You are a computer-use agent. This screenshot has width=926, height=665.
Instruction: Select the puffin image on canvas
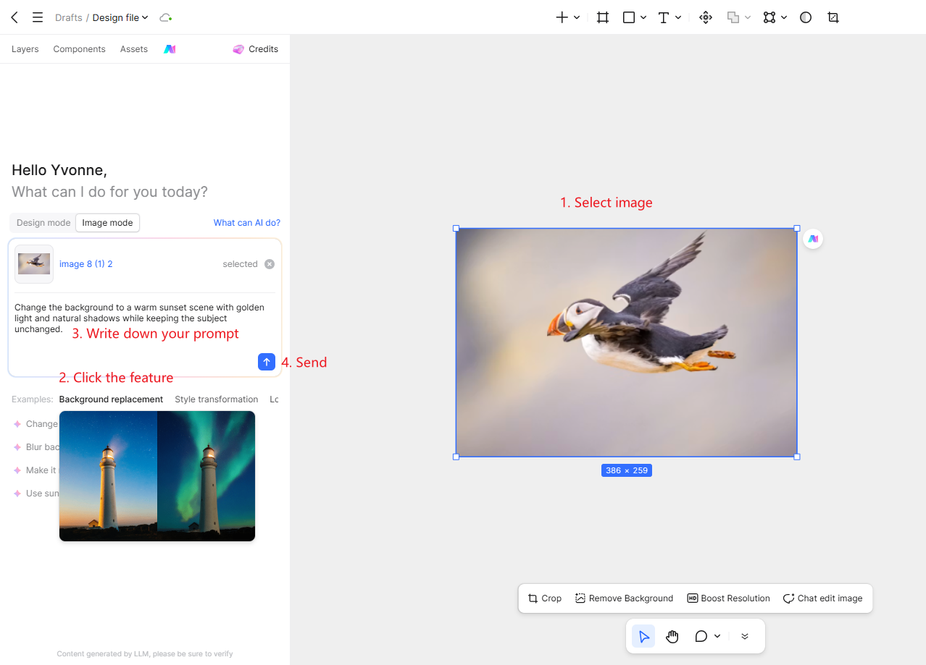click(x=626, y=342)
